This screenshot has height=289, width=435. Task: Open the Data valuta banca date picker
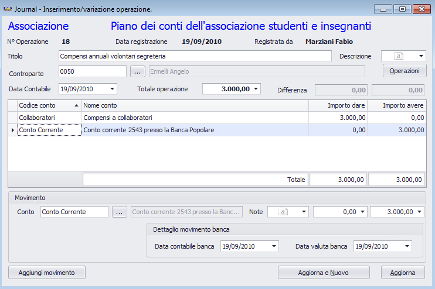[x=407, y=246]
